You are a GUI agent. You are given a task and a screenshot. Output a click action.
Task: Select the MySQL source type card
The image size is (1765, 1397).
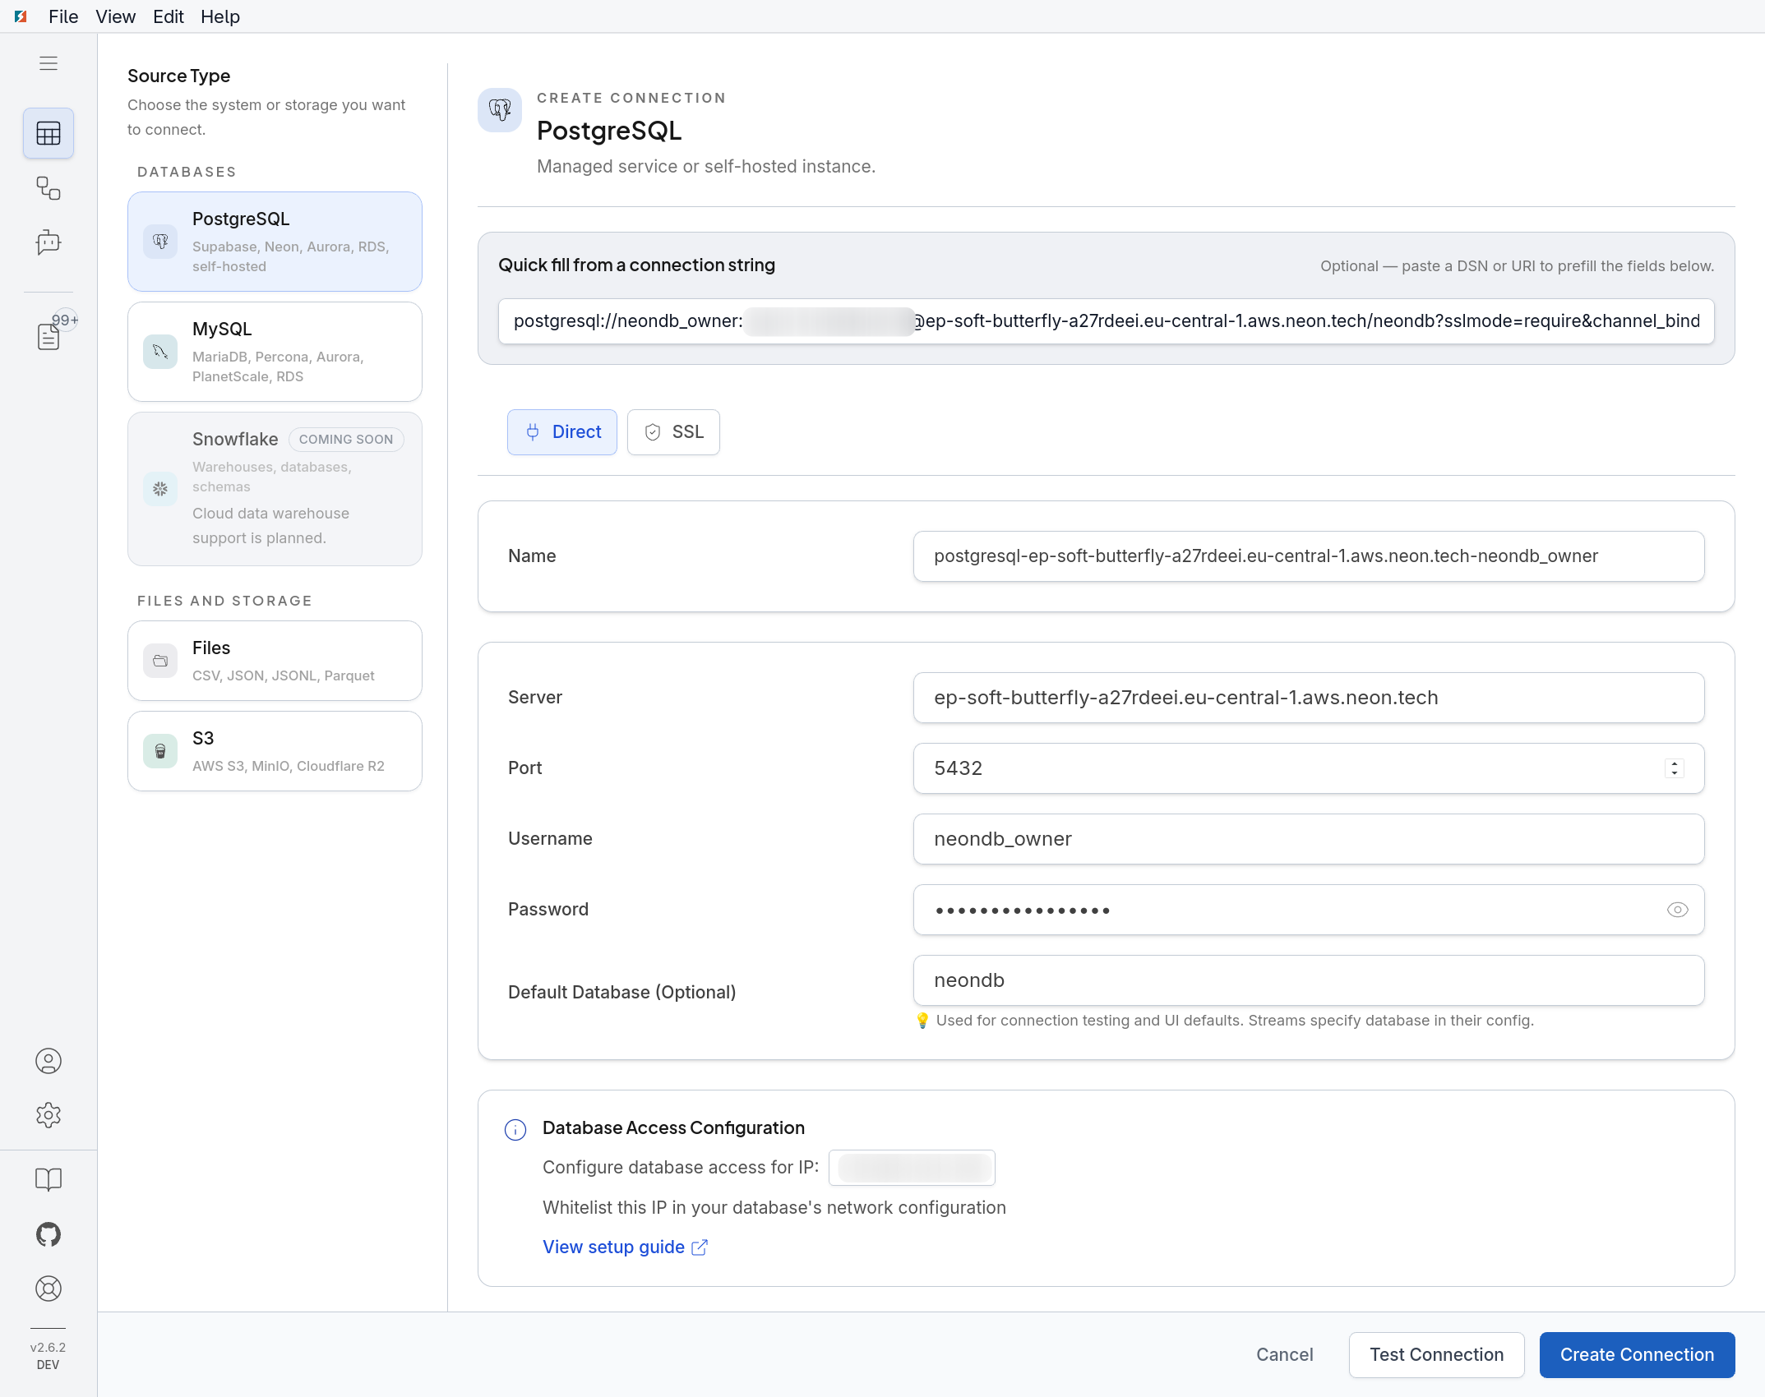[x=275, y=352]
